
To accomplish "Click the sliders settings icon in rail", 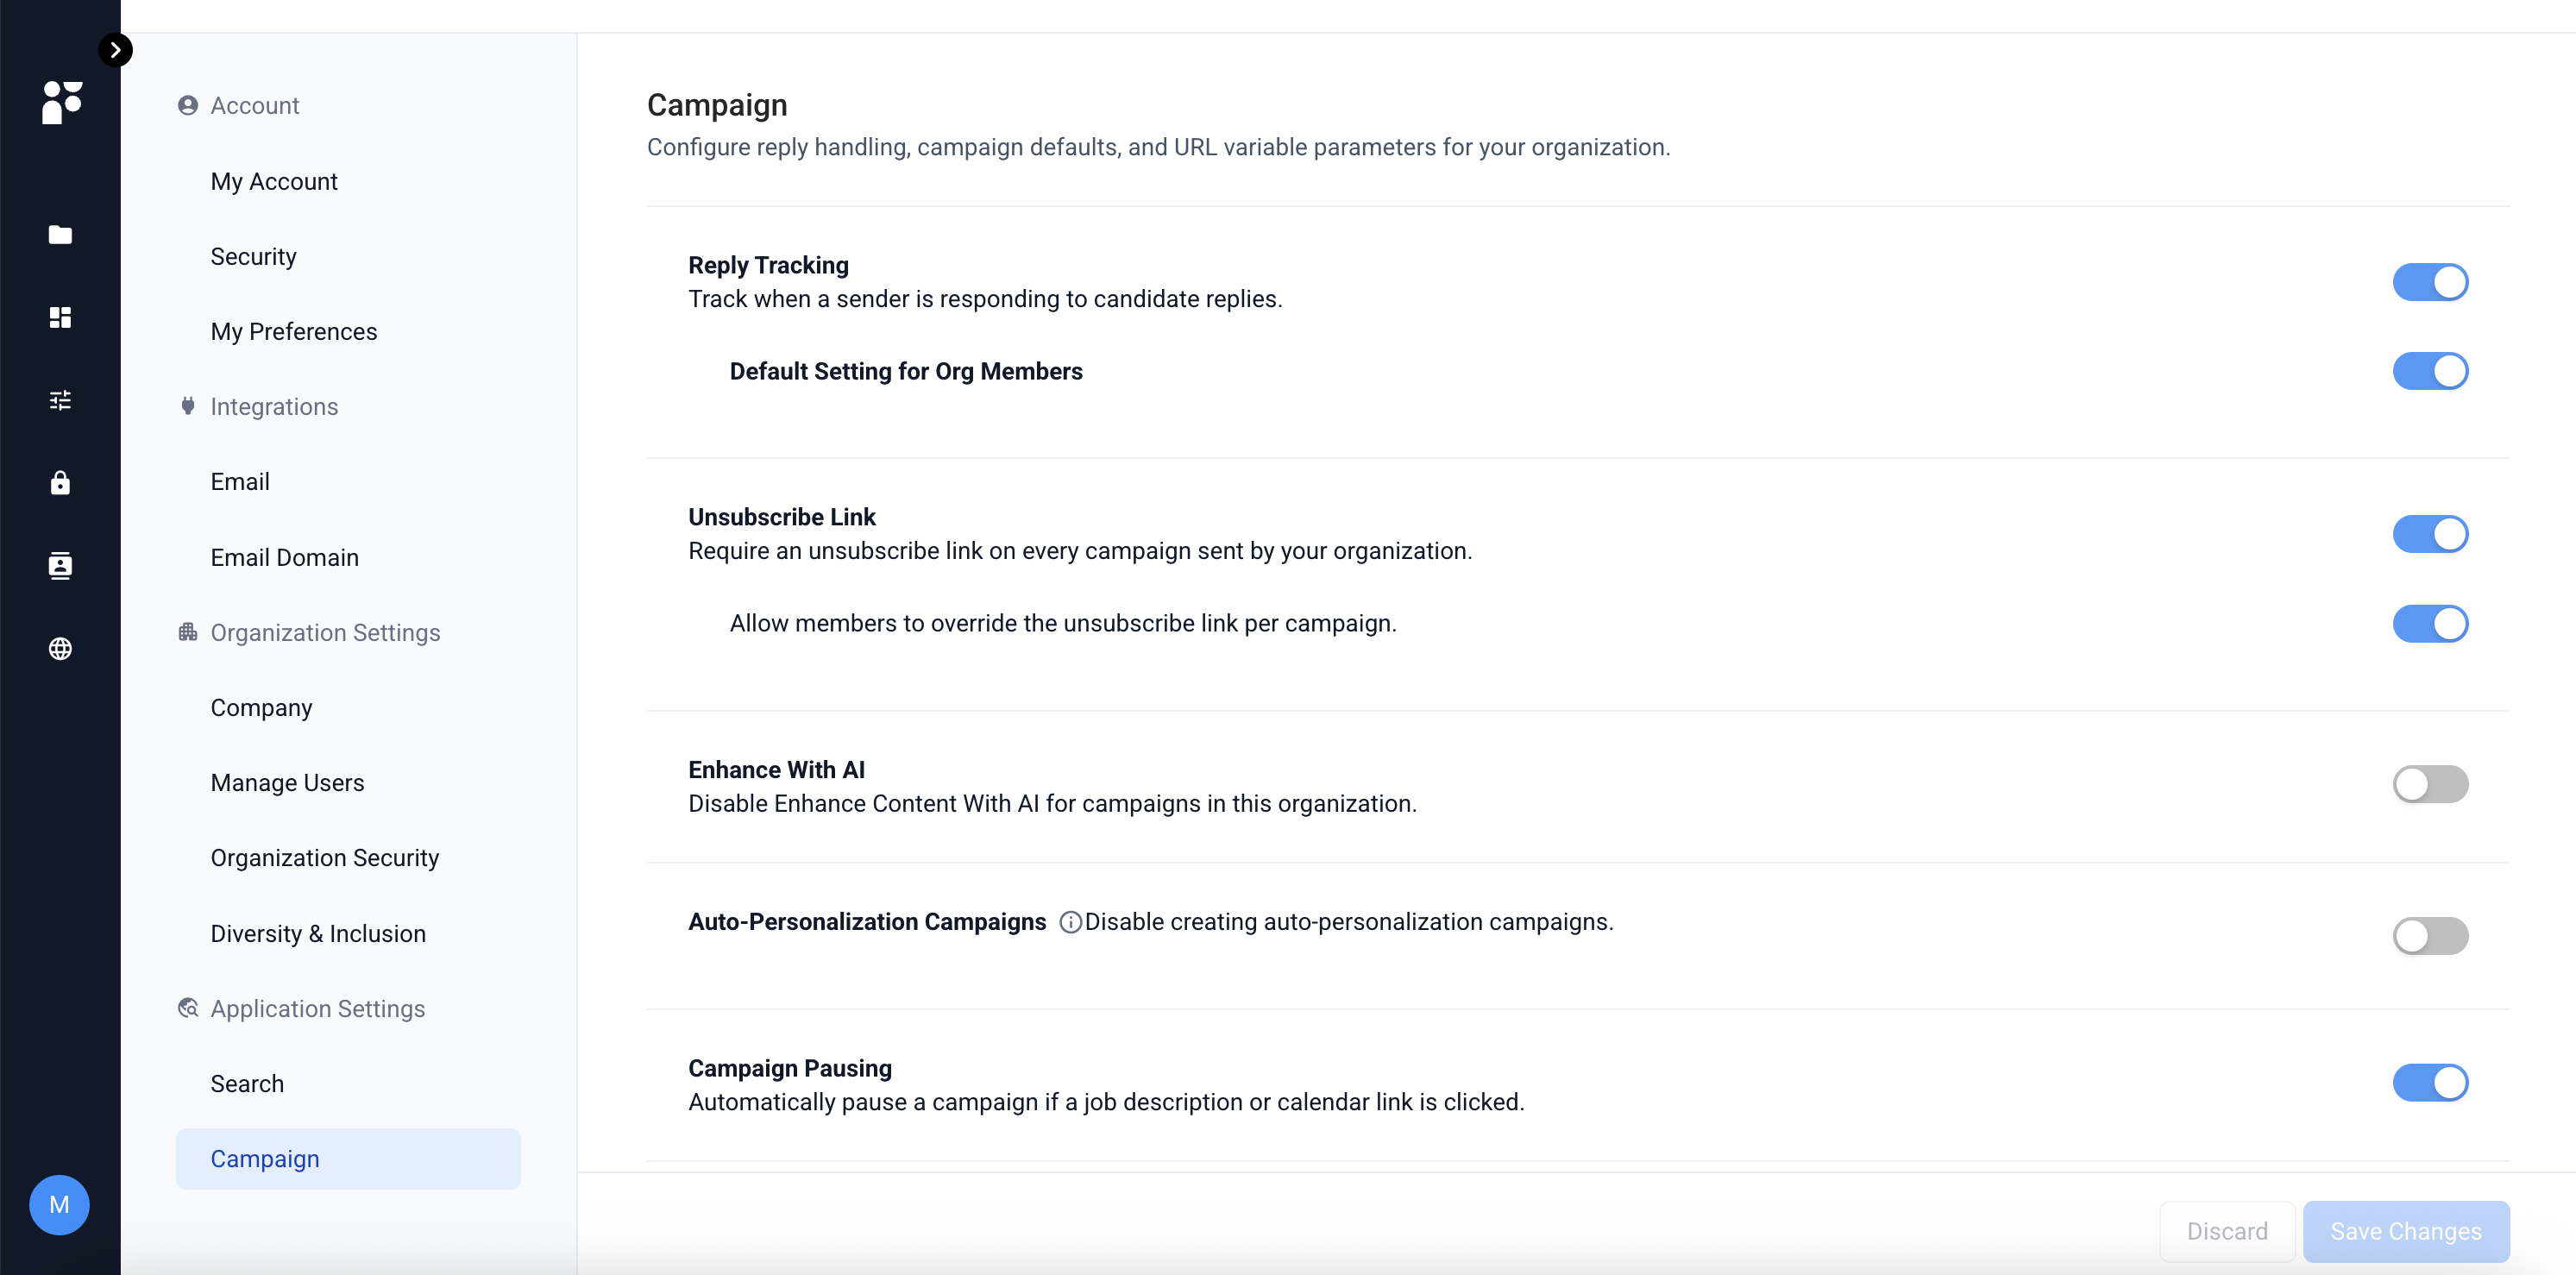I will point(60,400).
